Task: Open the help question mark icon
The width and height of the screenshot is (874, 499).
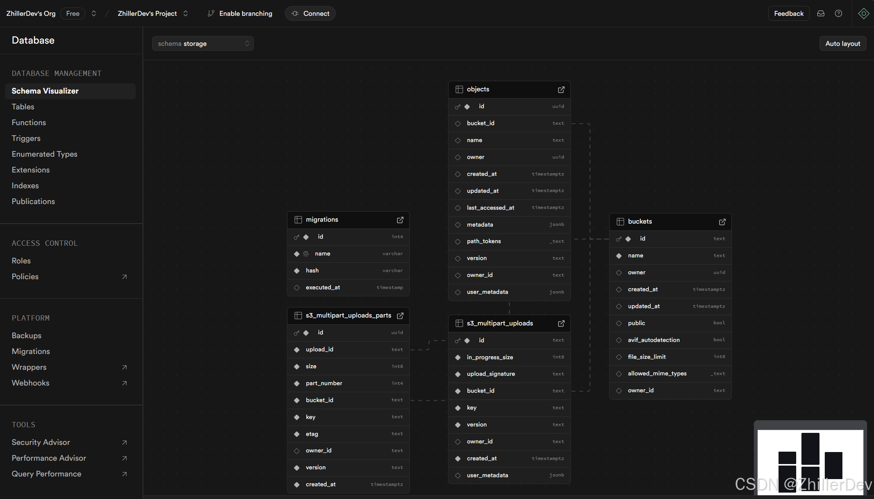Action: pos(838,14)
